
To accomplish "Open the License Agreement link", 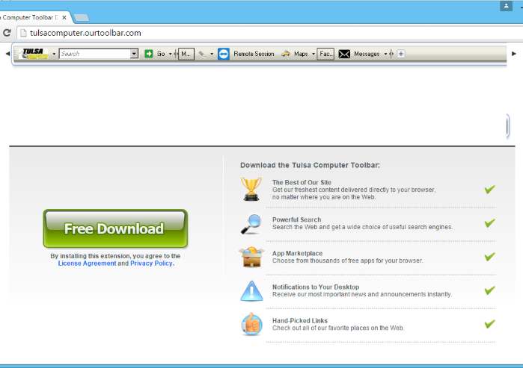I will coord(87,263).
